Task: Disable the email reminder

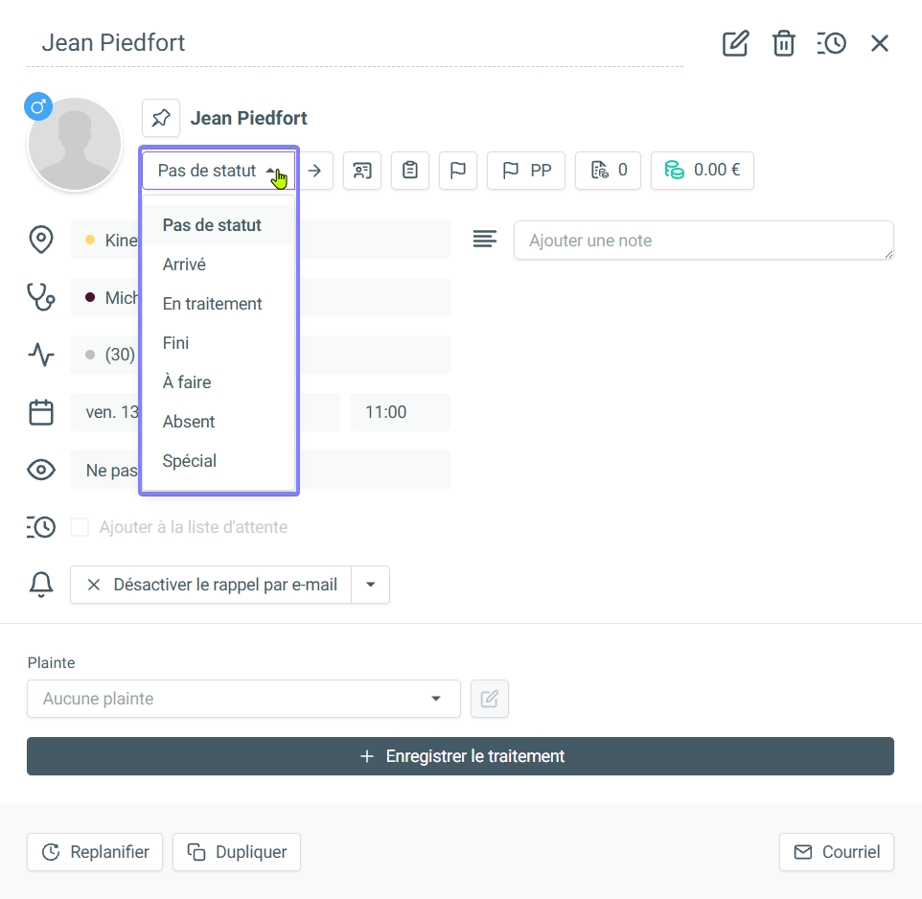Action: click(x=212, y=585)
